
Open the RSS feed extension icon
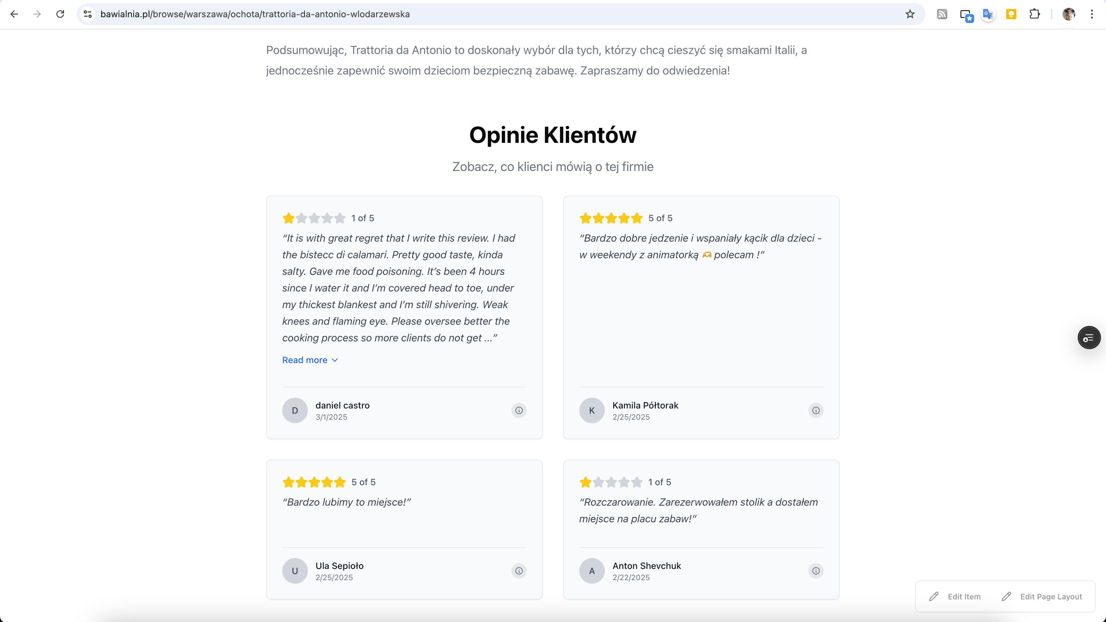(942, 14)
